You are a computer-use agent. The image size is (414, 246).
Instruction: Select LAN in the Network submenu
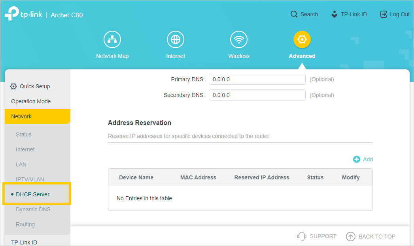(21, 164)
